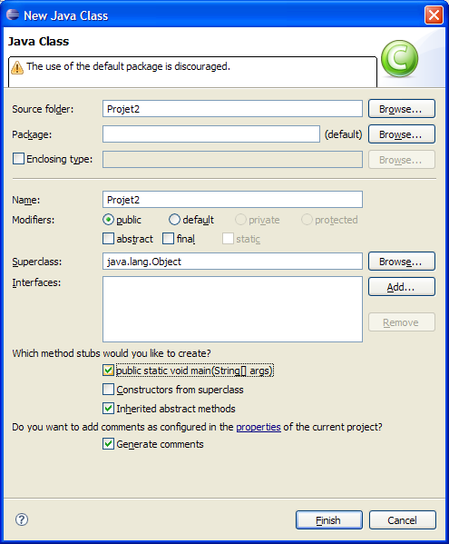Click the green Java Class icon
The image size is (449, 544).
[399, 59]
